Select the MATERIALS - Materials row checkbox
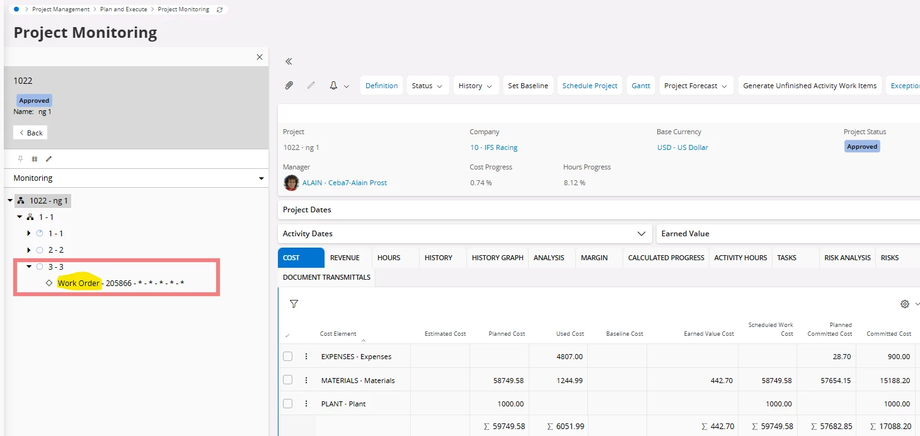 pos(287,380)
